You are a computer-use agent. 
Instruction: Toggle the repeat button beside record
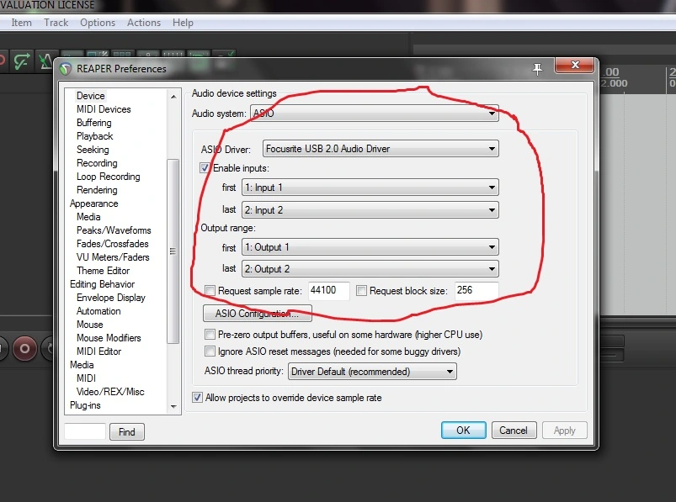pyautogui.click(x=47, y=348)
